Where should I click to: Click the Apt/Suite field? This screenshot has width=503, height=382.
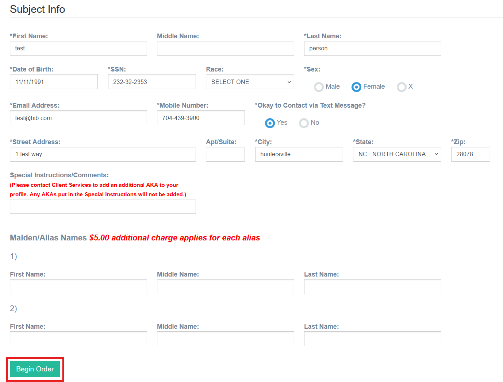click(x=225, y=154)
